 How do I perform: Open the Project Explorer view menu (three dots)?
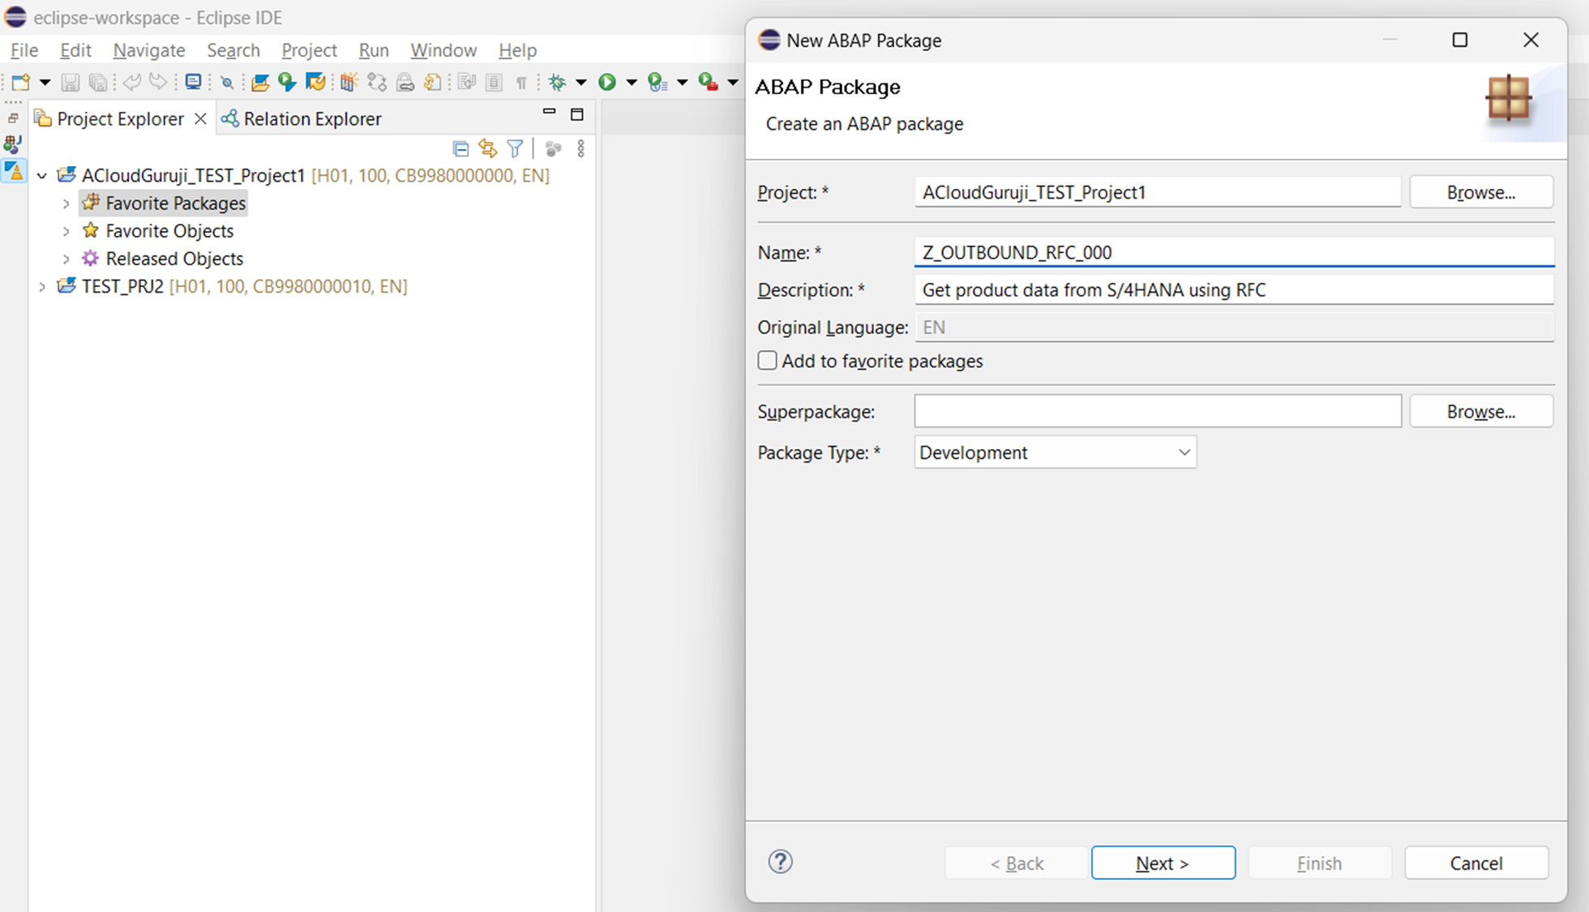tap(580, 148)
